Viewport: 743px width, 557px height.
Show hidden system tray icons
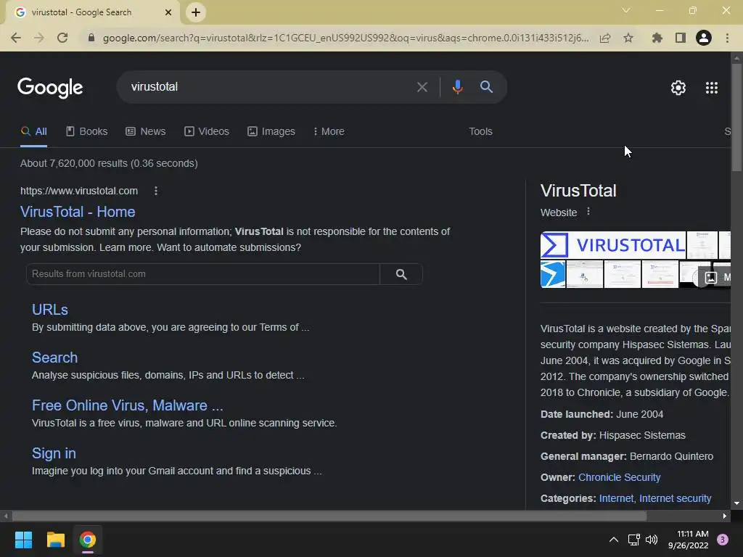[x=614, y=540]
